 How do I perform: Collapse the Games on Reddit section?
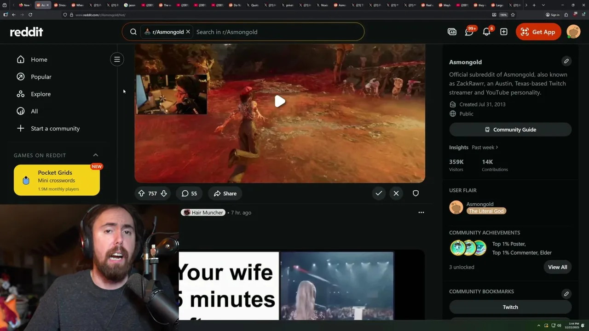point(96,155)
